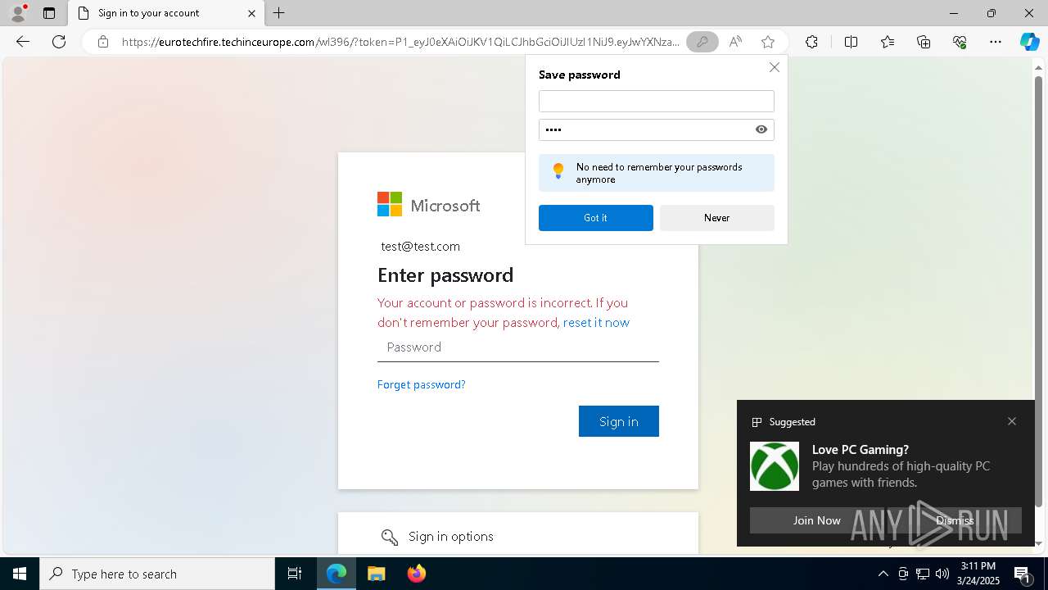Toggle Split screen icon
This screenshot has width=1048, height=590.
[x=851, y=42]
